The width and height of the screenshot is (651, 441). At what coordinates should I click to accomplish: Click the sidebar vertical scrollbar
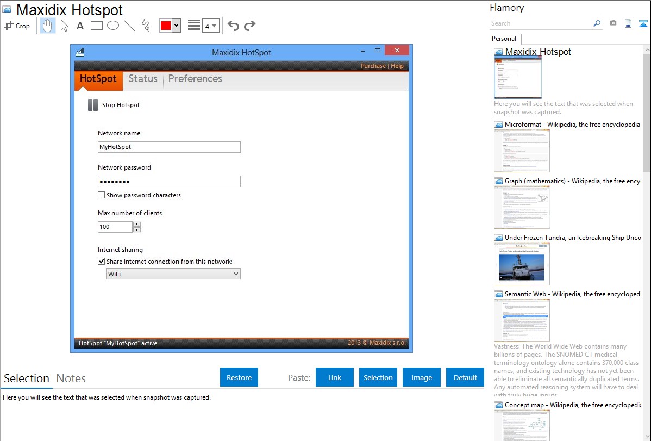647,112
